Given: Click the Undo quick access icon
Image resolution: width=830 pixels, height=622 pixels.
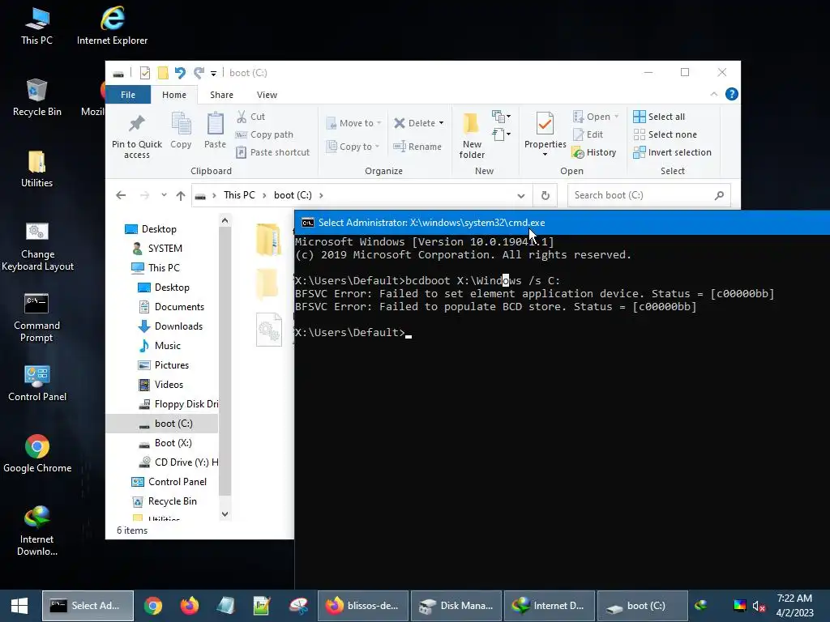Looking at the screenshot, I should [180, 73].
